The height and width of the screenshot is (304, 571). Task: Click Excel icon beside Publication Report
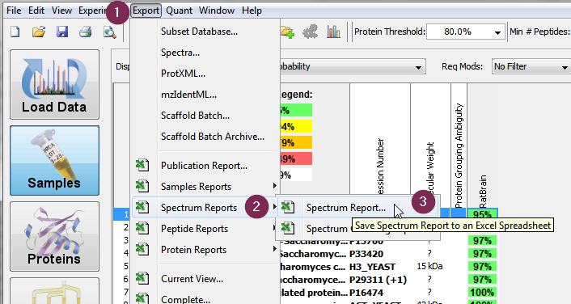(x=142, y=165)
